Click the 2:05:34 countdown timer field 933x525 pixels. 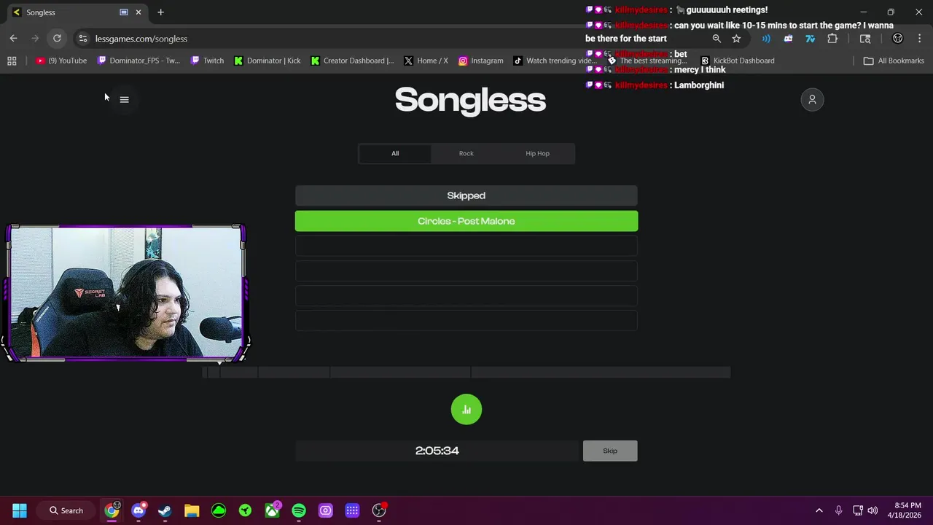tap(437, 451)
